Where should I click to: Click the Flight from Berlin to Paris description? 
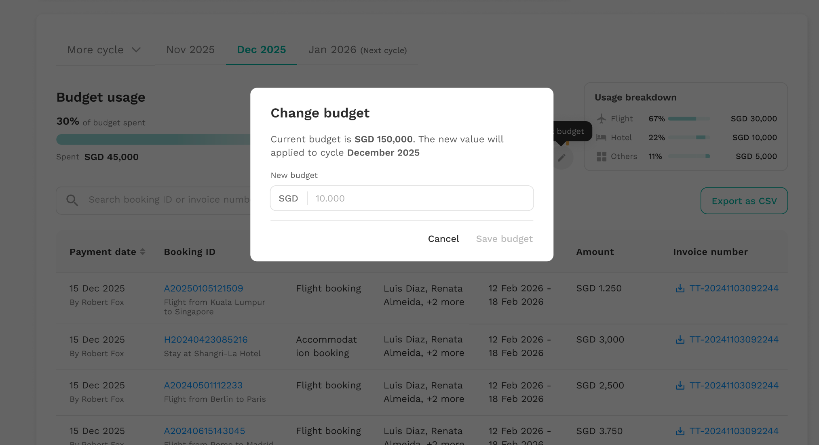coord(215,399)
